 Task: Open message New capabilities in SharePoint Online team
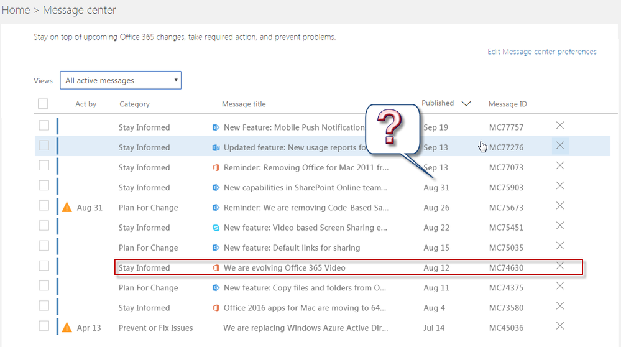point(305,187)
